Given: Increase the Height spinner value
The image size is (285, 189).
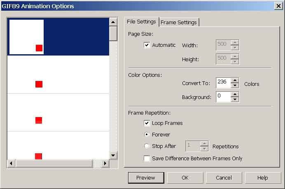Looking at the screenshot, I should point(235,57).
